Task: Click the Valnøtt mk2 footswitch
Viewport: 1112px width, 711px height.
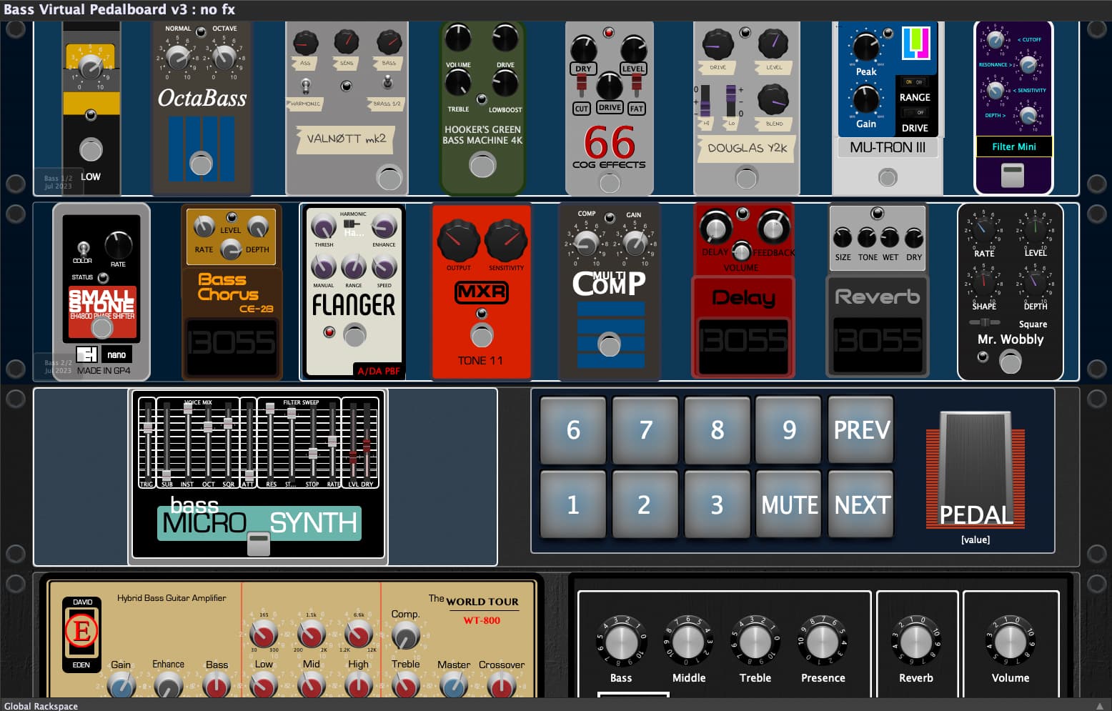Action: coord(389,177)
